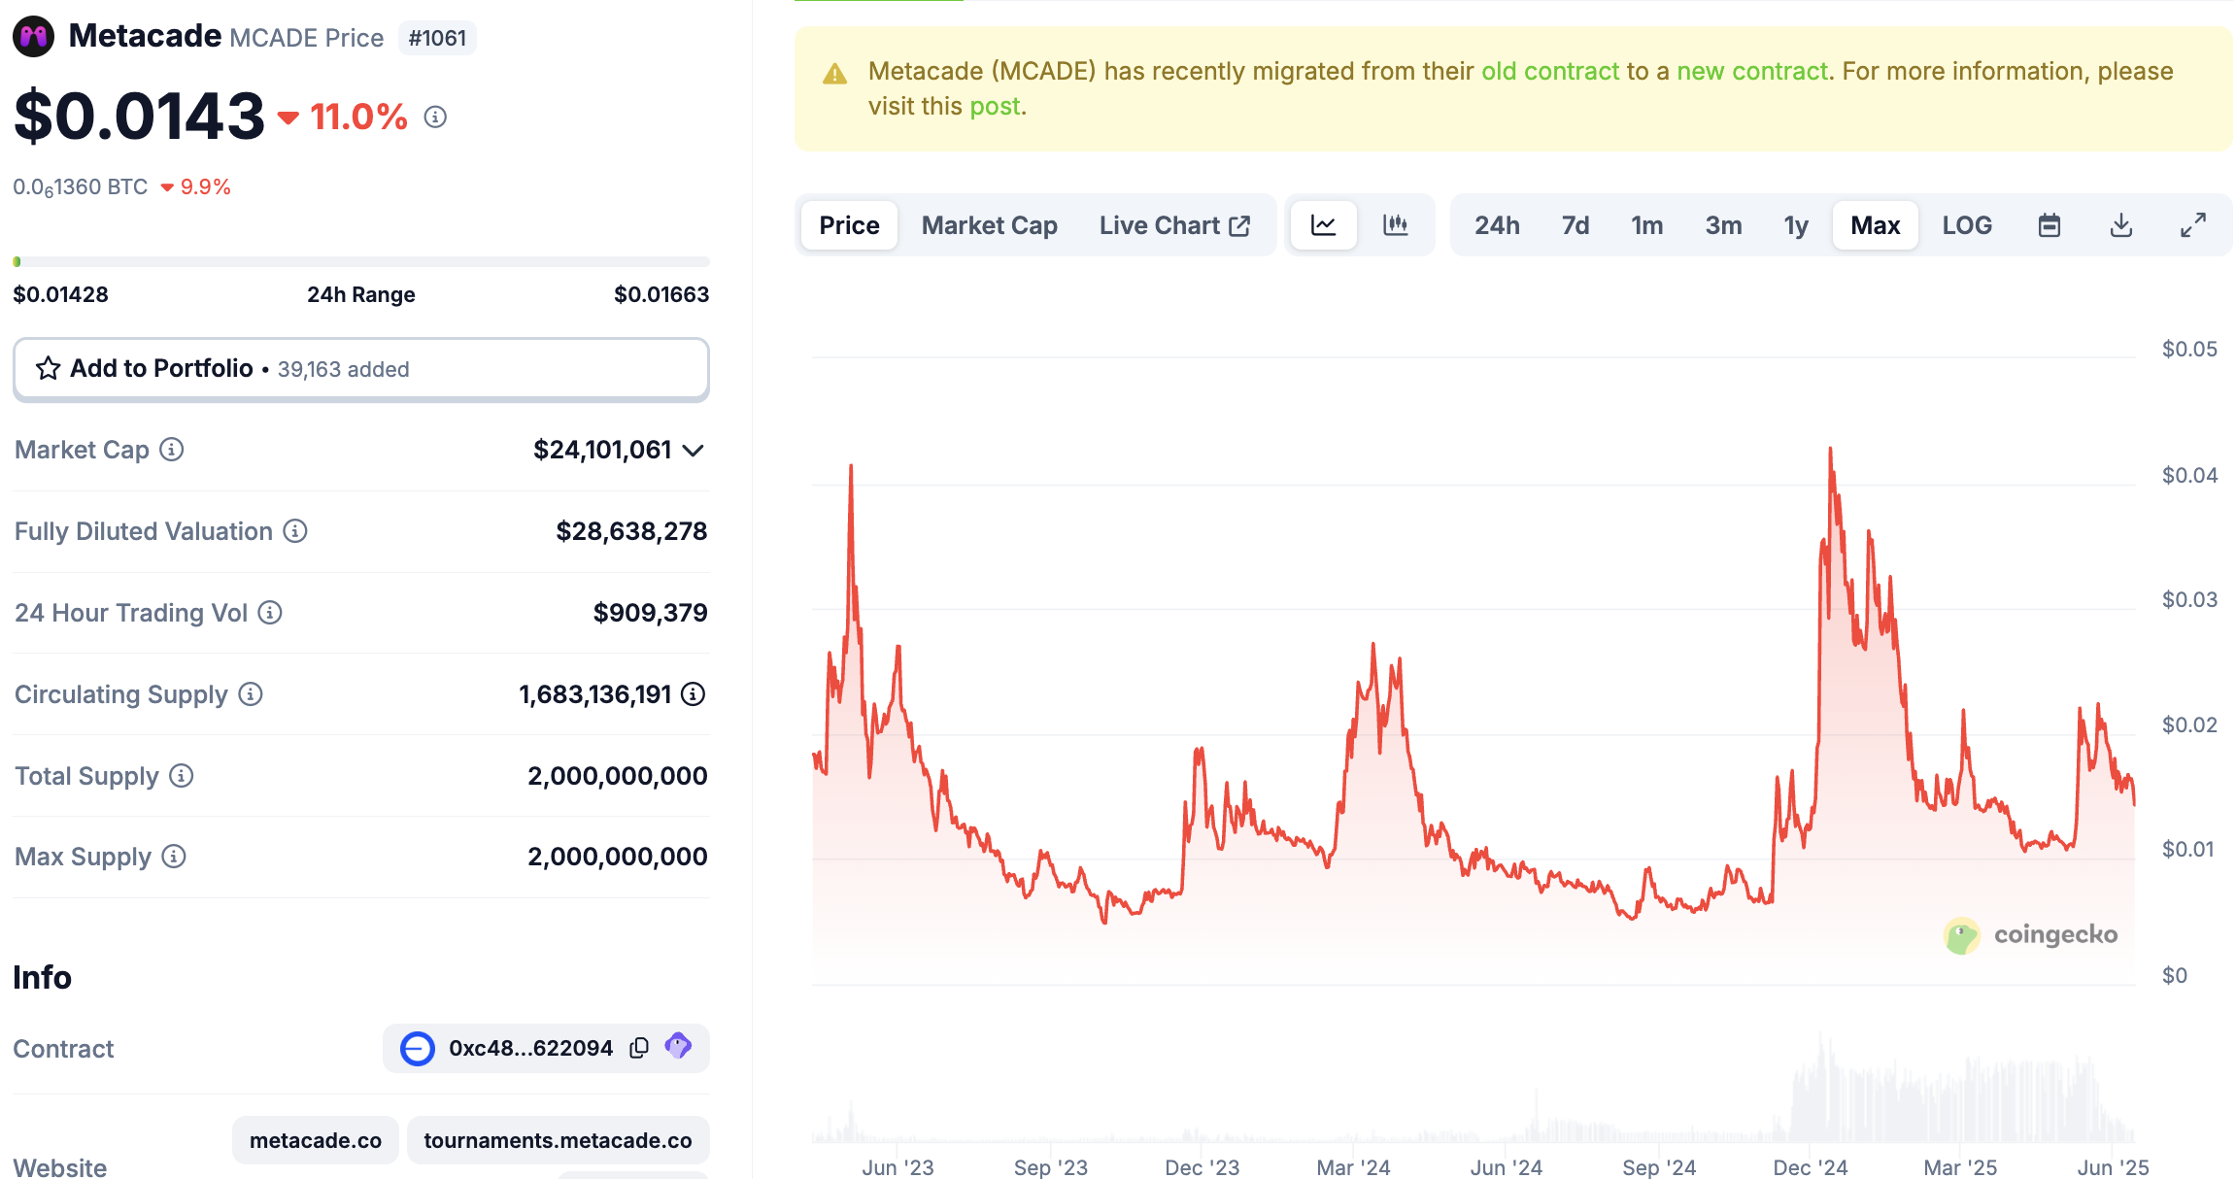Viewport: 2236px width, 1179px height.
Task: Select the 7d time range
Action: click(x=1575, y=225)
